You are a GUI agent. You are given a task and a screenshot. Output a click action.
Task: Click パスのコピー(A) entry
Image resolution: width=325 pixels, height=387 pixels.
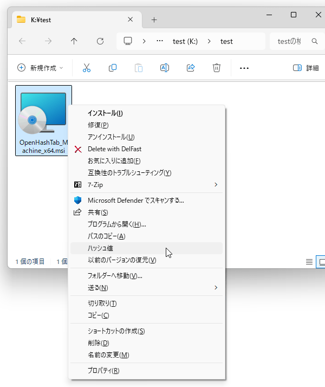pos(146,236)
